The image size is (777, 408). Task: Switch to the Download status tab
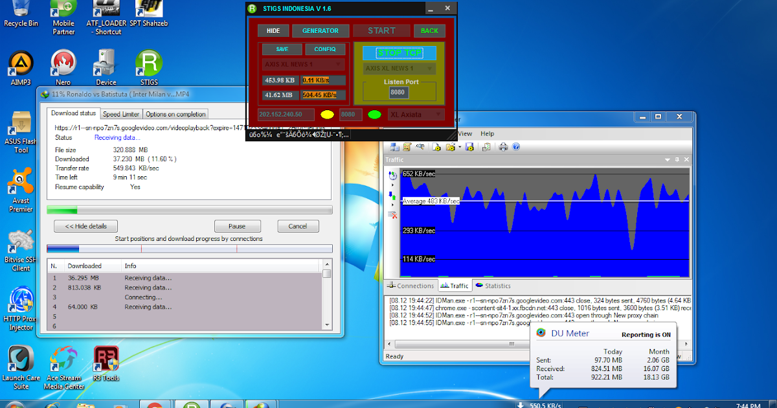74,114
